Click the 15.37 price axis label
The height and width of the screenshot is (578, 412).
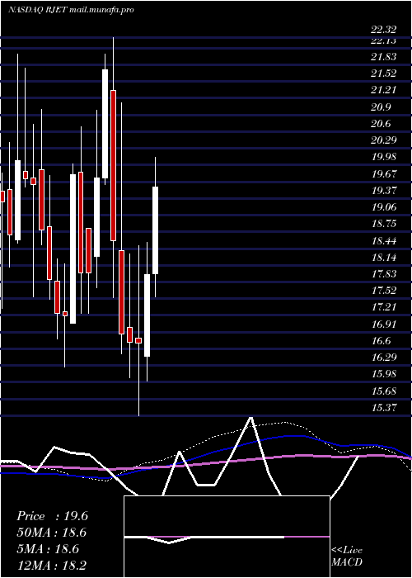tap(383, 408)
